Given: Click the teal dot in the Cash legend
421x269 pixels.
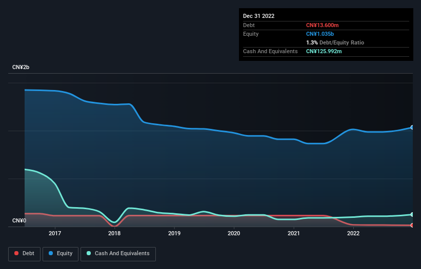Looking at the screenshot, I should [89, 253].
